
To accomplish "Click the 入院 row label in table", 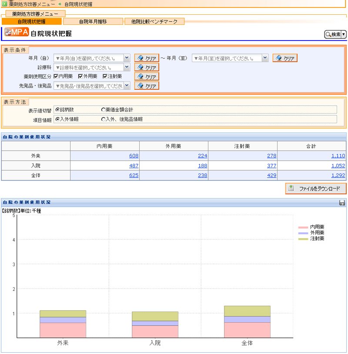I will [x=36, y=165].
